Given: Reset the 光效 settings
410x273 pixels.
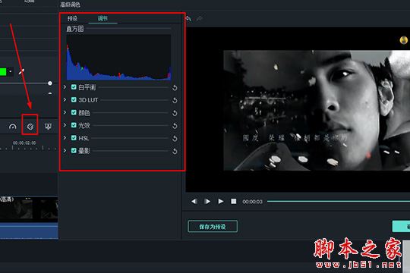Looking at the screenshot, I should [x=175, y=126].
